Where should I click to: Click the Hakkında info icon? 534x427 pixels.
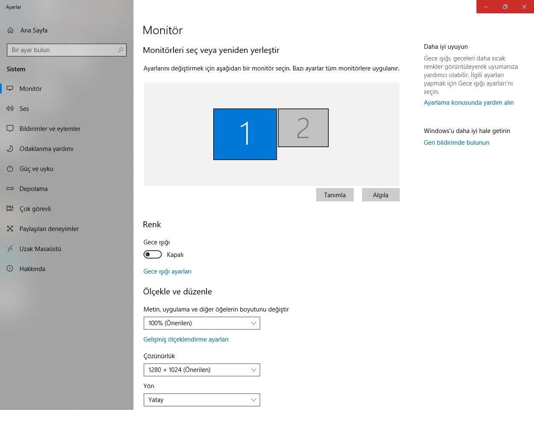click(x=10, y=269)
